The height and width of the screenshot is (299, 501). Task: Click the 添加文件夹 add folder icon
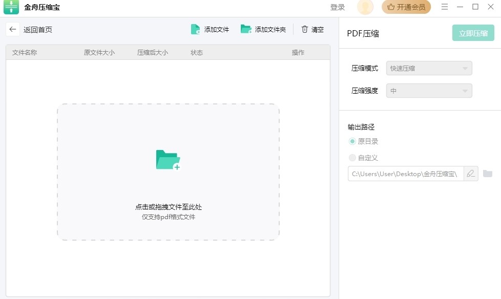click(246, 29)
